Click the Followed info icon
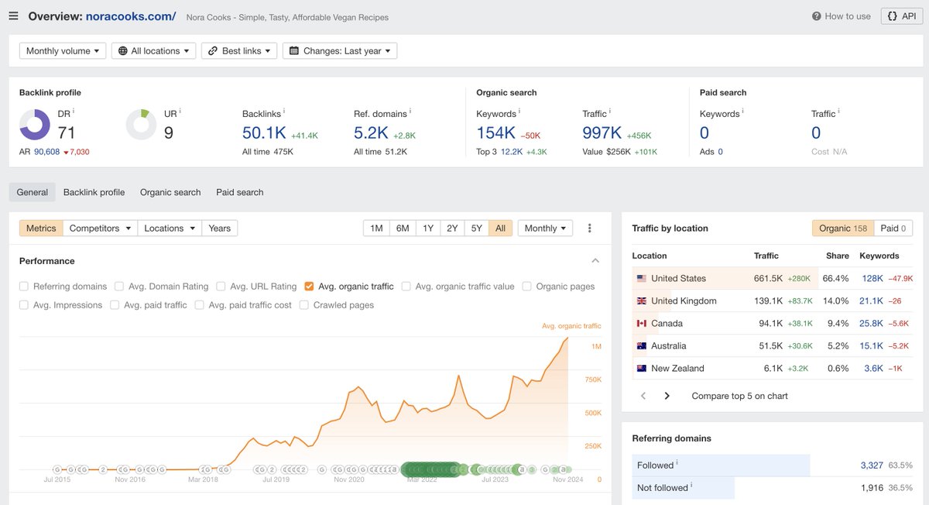The height and width of the screenshot is (505, 929). (677, 463)
